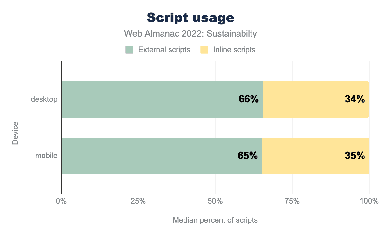Click the mobile axis category label
The width and height of the screenshot is (381, 236).
tap(46, 156)
